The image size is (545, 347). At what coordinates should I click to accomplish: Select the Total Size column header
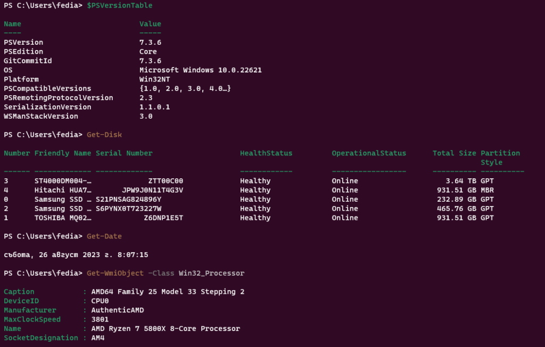455,153
